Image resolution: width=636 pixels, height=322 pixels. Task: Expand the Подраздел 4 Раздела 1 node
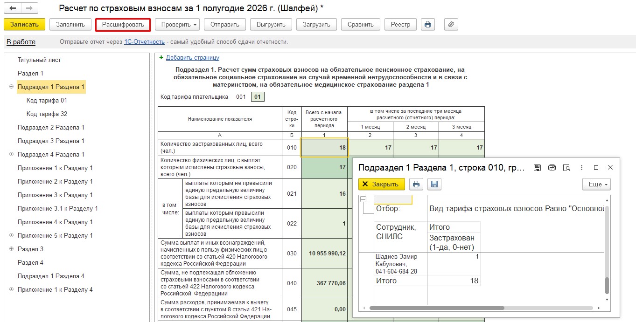tap(11, 154)
